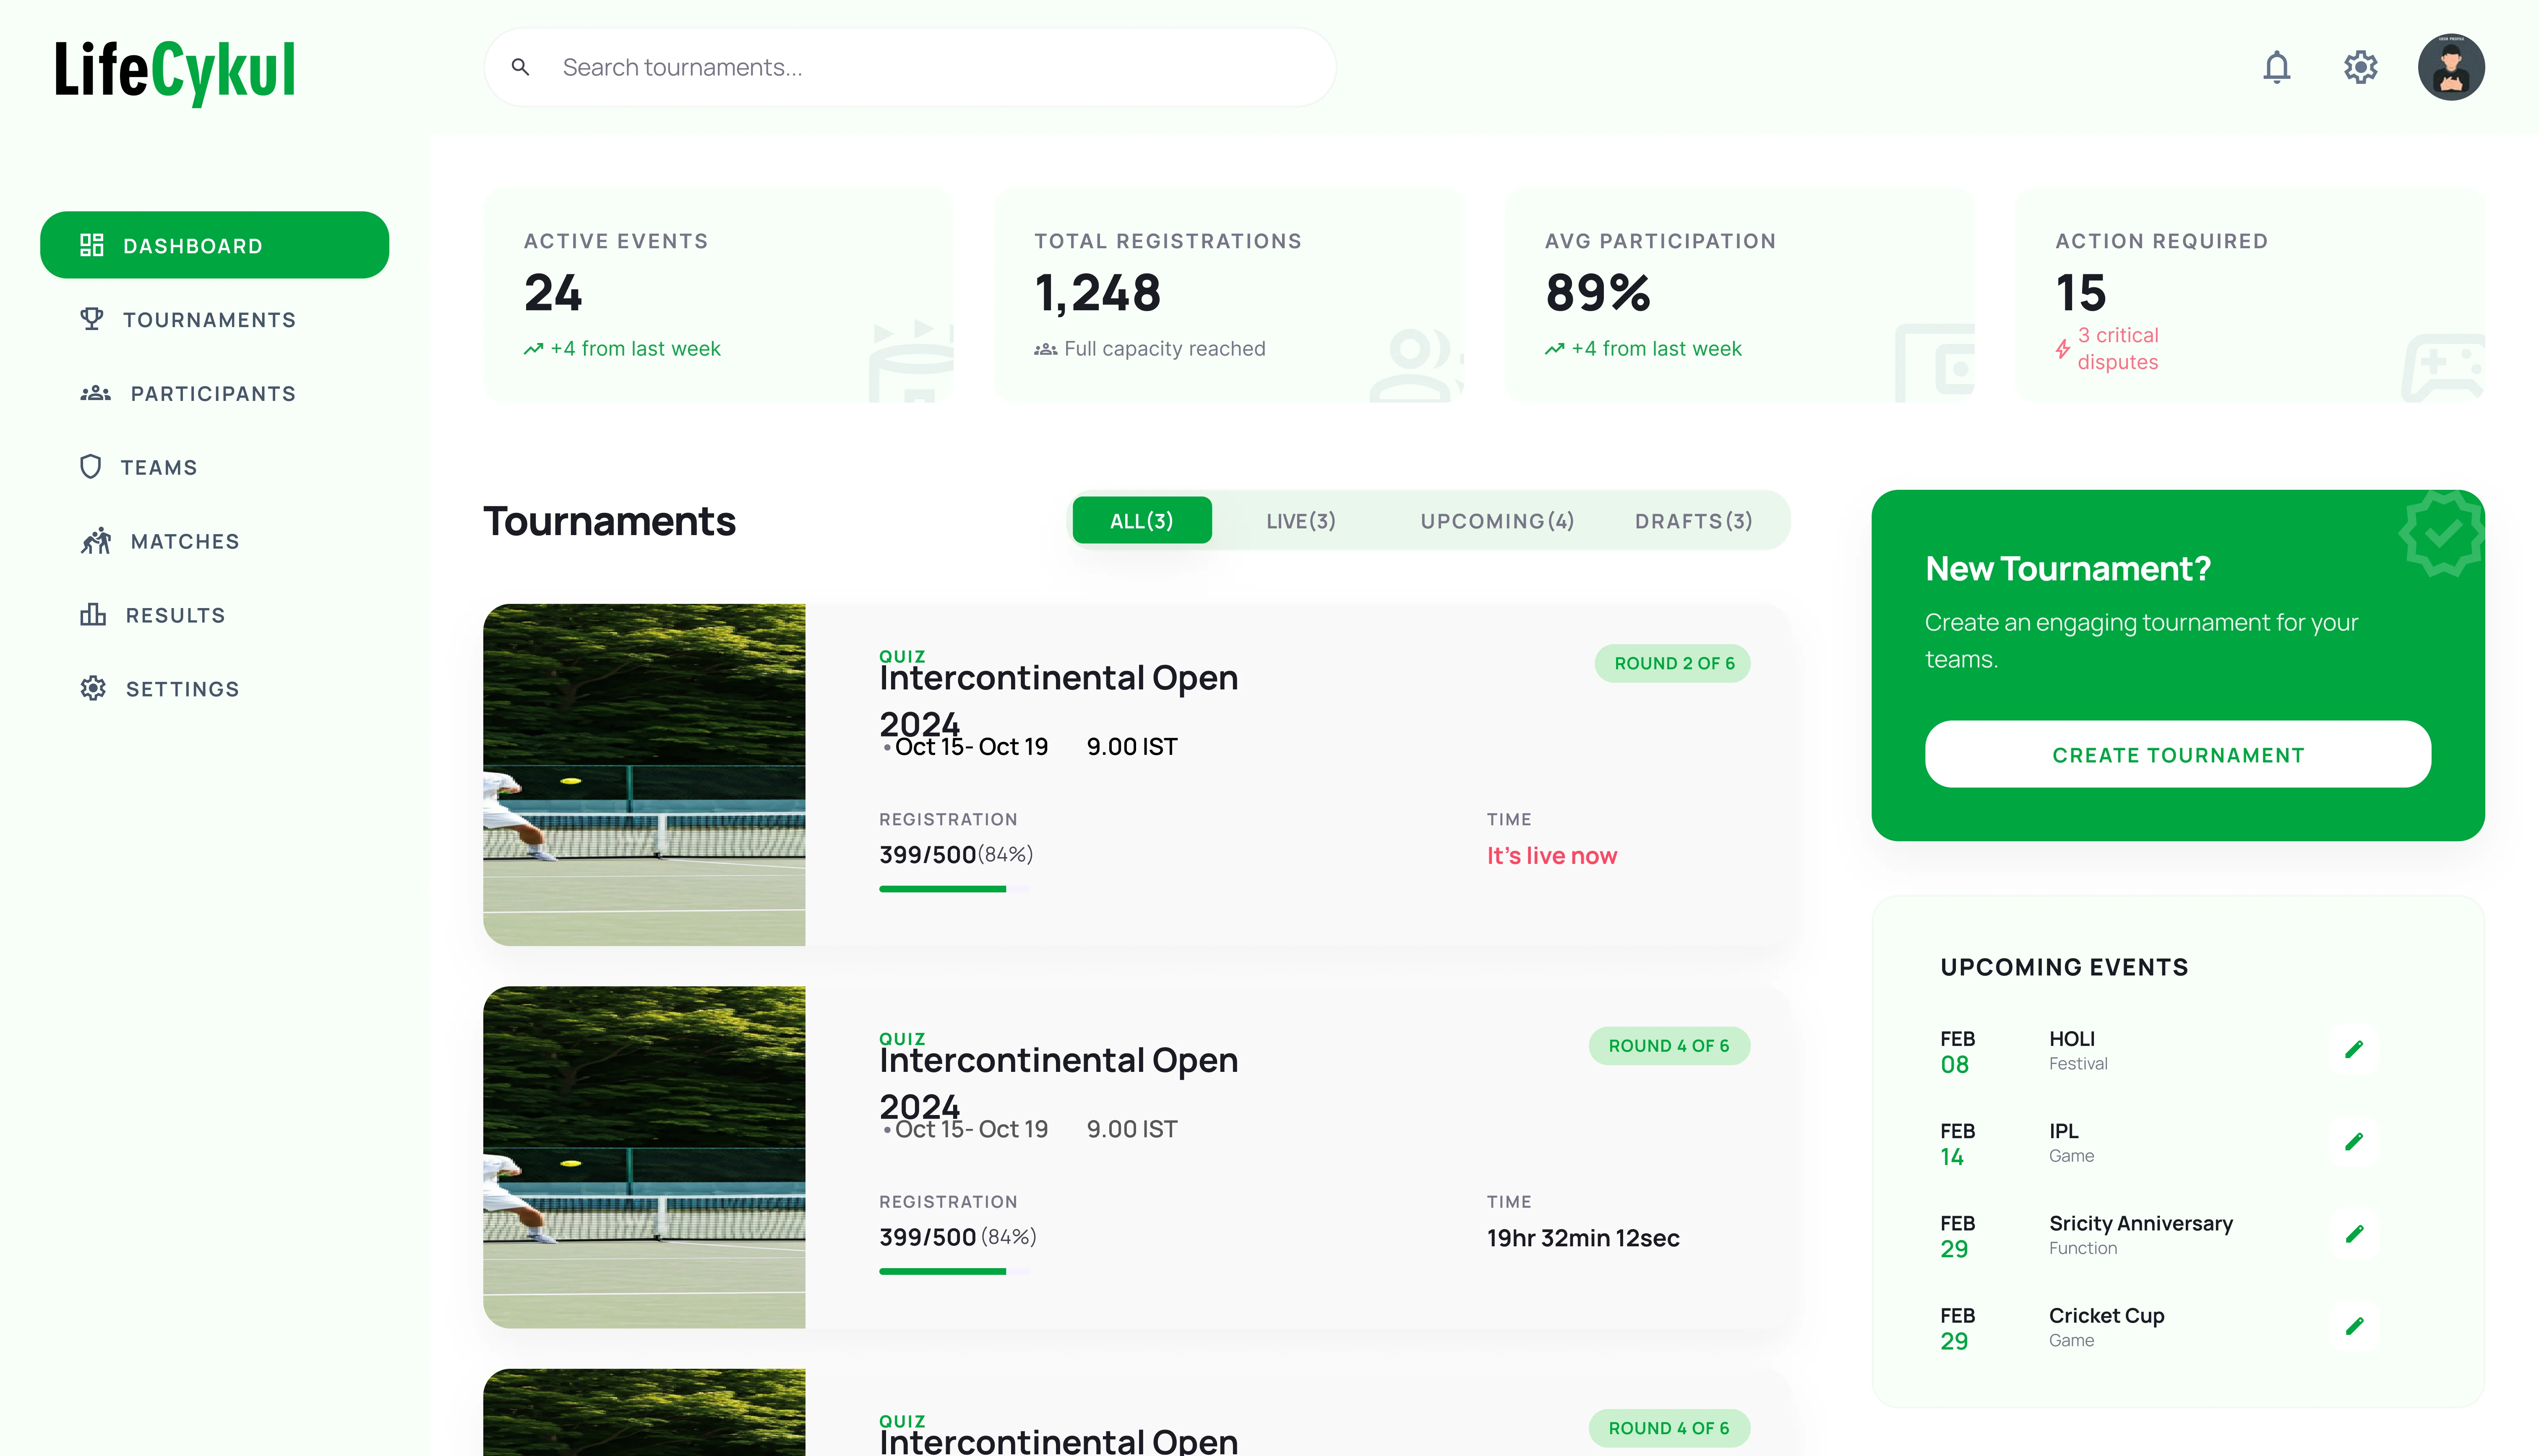
Task: Click the Full capacity people icon
Action: pos(1045,349)
